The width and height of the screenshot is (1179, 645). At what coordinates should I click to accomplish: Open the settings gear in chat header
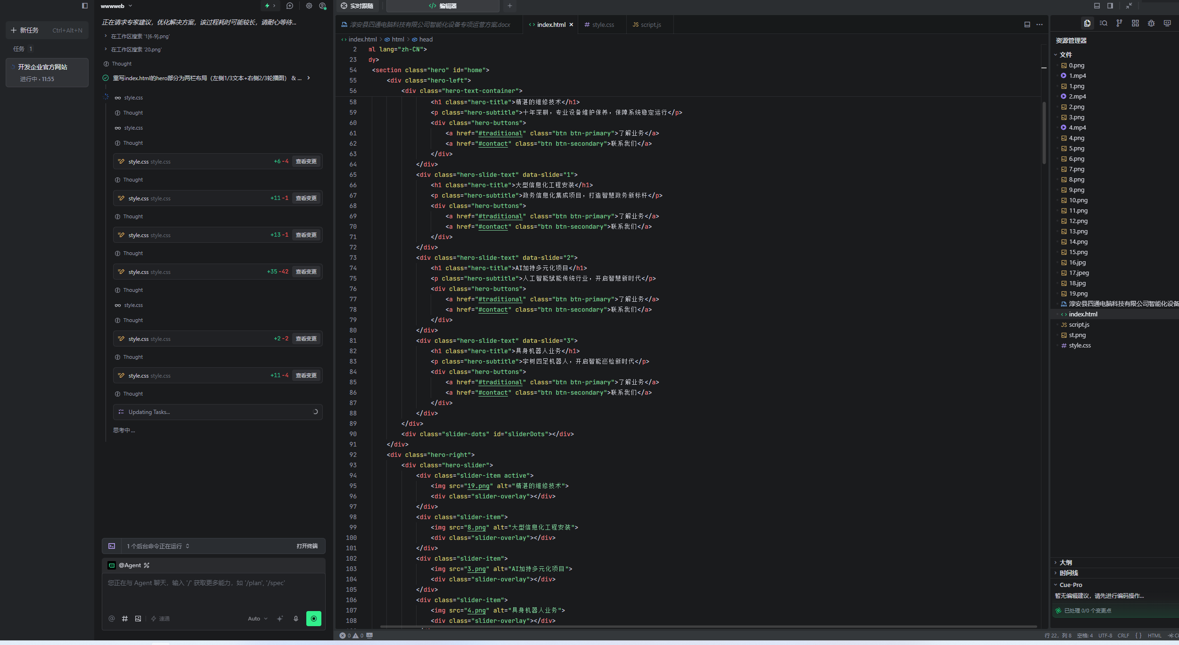(309, 6)
